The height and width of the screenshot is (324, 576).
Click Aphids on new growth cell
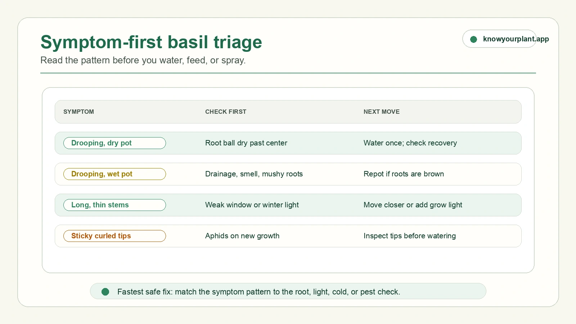click(x=242, y=236)
